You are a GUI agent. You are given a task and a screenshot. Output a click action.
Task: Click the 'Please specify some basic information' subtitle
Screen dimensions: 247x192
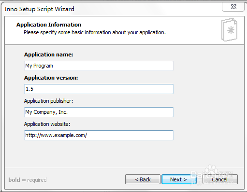[x=95, y=32]
